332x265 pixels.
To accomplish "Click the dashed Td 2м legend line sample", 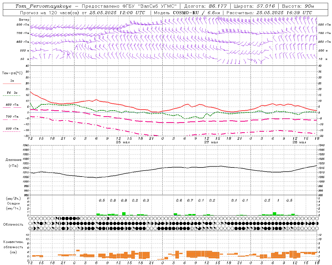I will (12, 96).
